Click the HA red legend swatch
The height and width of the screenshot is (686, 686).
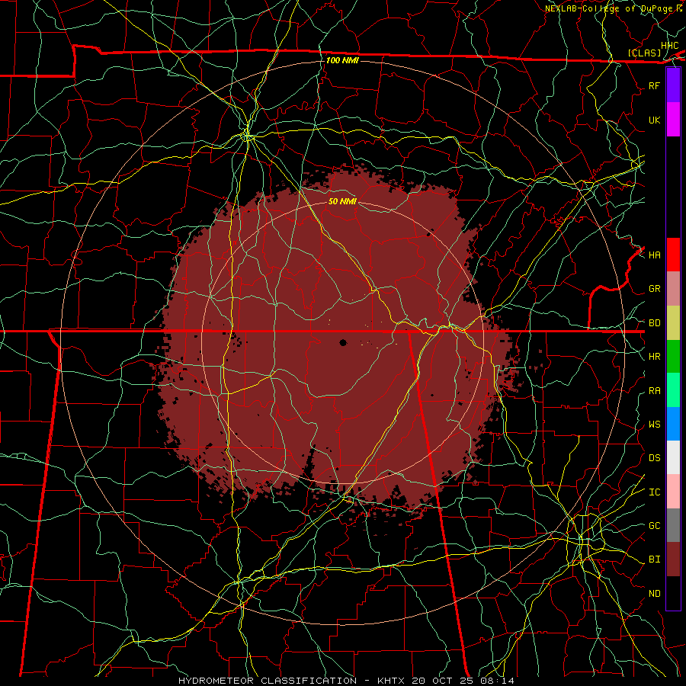coord(673,255)
